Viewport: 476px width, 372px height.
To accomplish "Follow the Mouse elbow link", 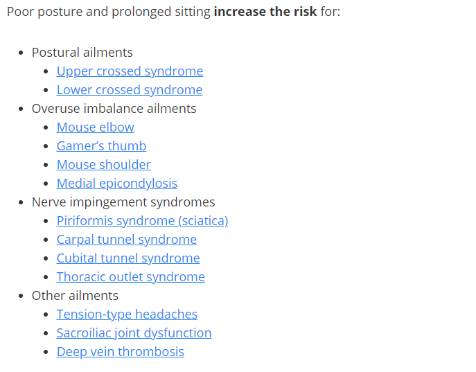I will 96,127.
